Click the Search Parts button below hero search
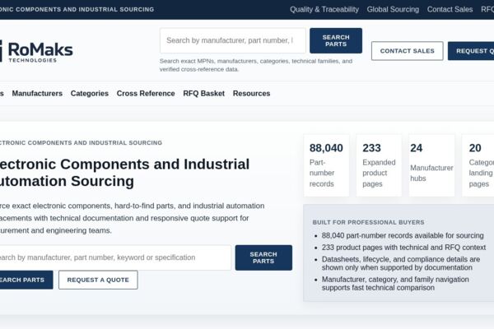Viewport: 494px width, 329px height. (x=26, y=280)
